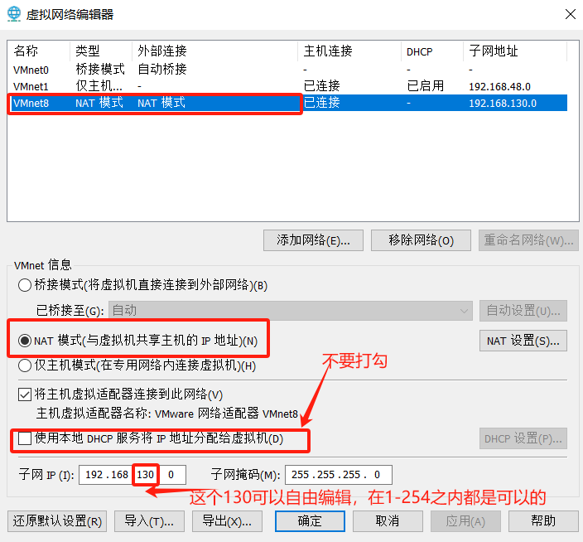Click 还原默认设置(R) button
This screenshot has height=542, width=583.
(x=57, y=521)
